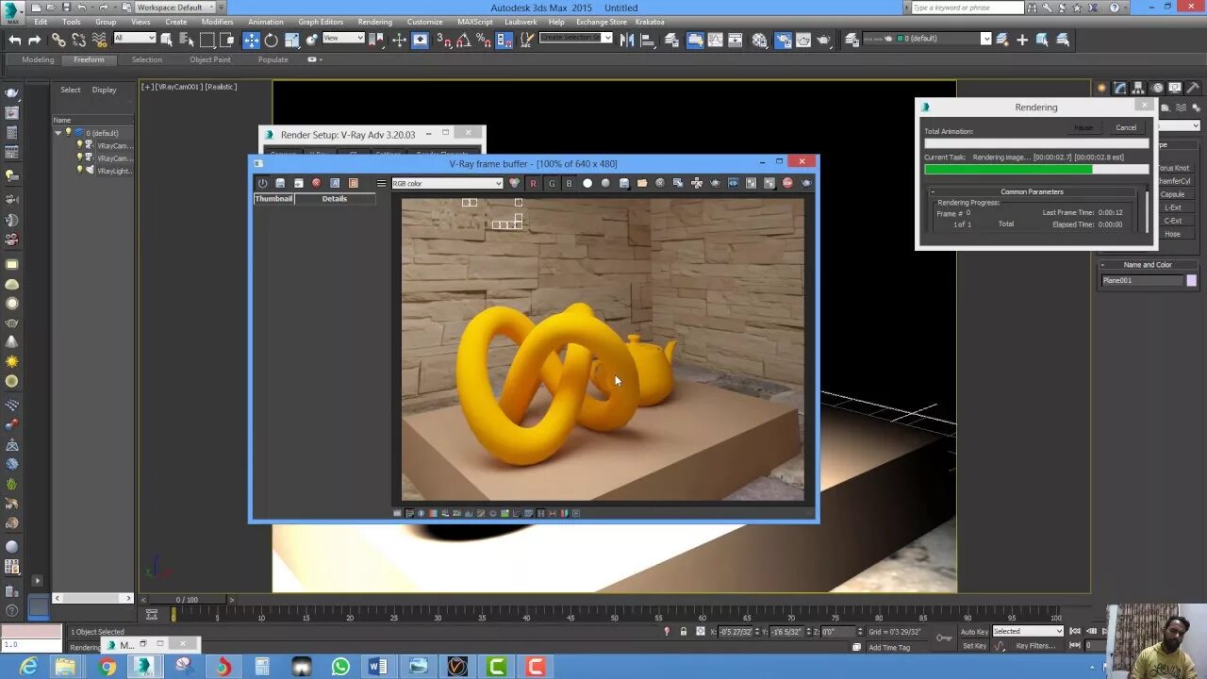
Task: Activate Select and Link tool
Action: 58,40
